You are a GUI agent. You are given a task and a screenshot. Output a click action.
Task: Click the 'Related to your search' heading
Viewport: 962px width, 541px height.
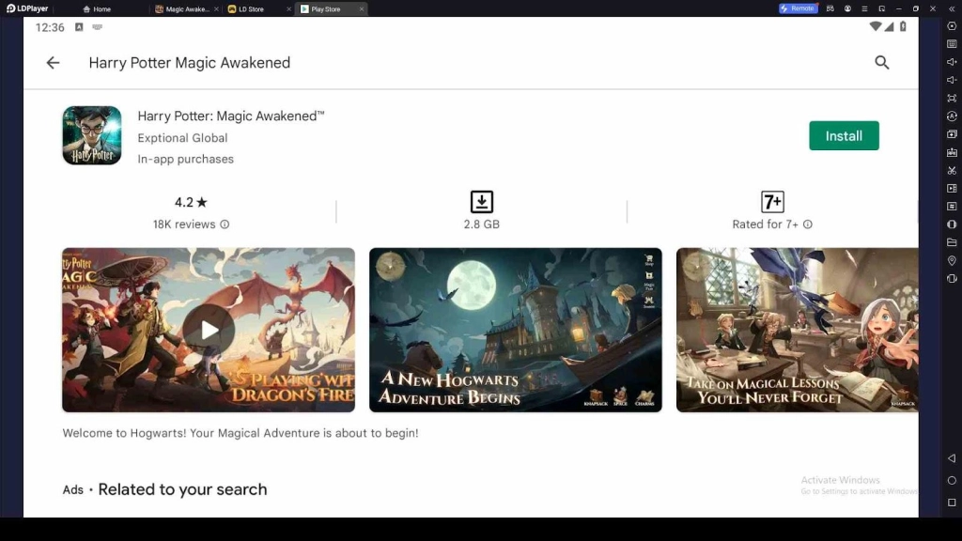click(x=182, y=489)
